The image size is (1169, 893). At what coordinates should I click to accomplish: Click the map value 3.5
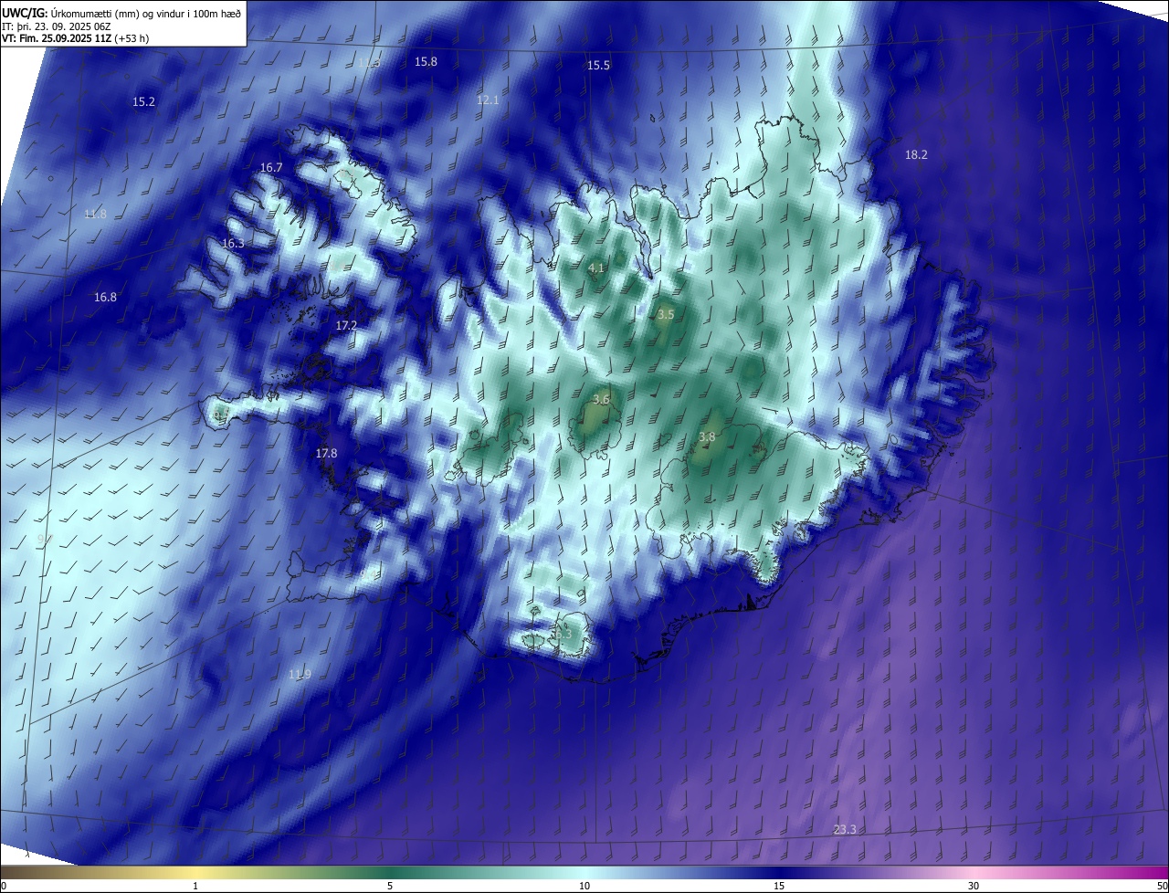(x=666, y=314)
